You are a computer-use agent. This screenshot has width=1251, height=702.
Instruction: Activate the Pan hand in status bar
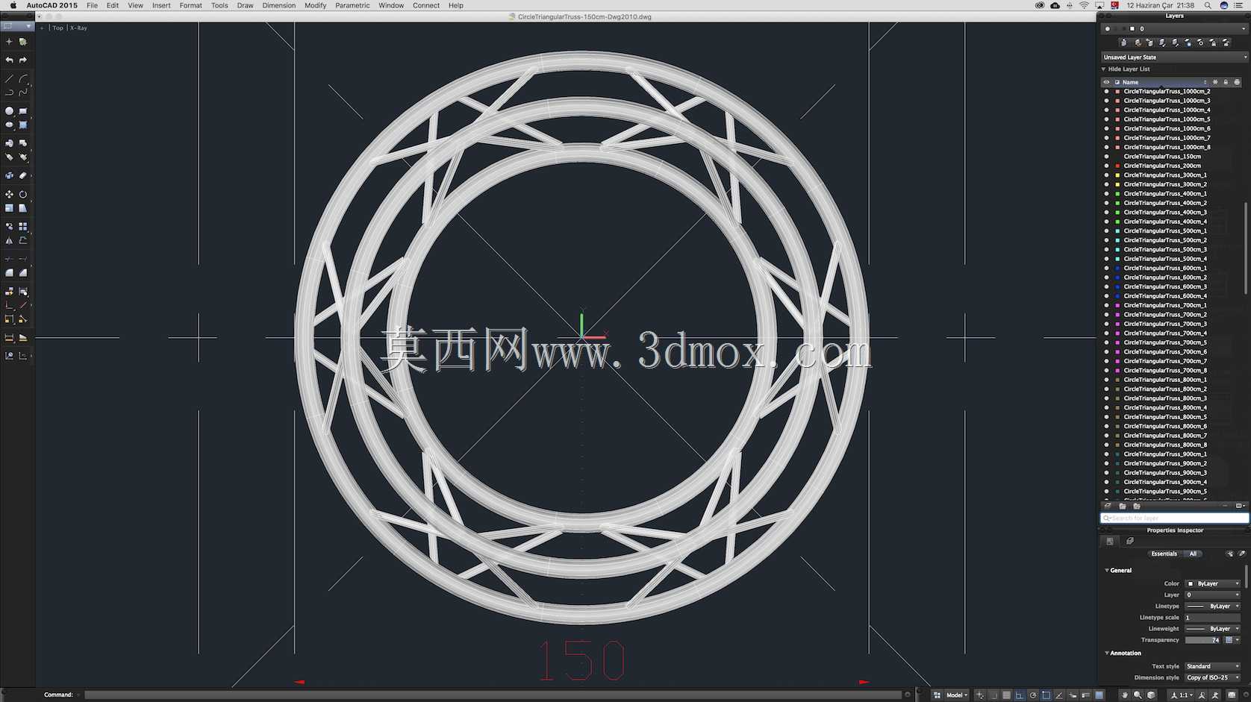coord(1124,695)
